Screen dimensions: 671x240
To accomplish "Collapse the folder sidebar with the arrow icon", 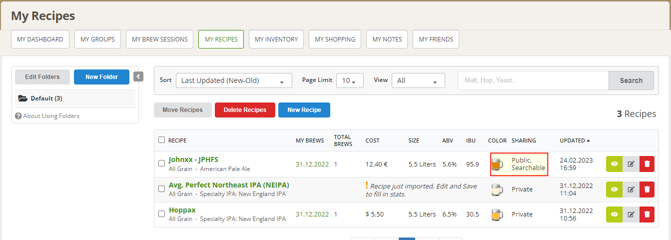I will click(139, 76).
